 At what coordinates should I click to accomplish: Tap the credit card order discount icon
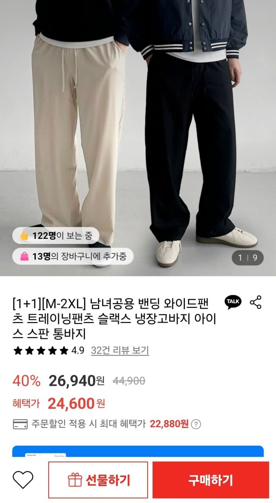20,424
